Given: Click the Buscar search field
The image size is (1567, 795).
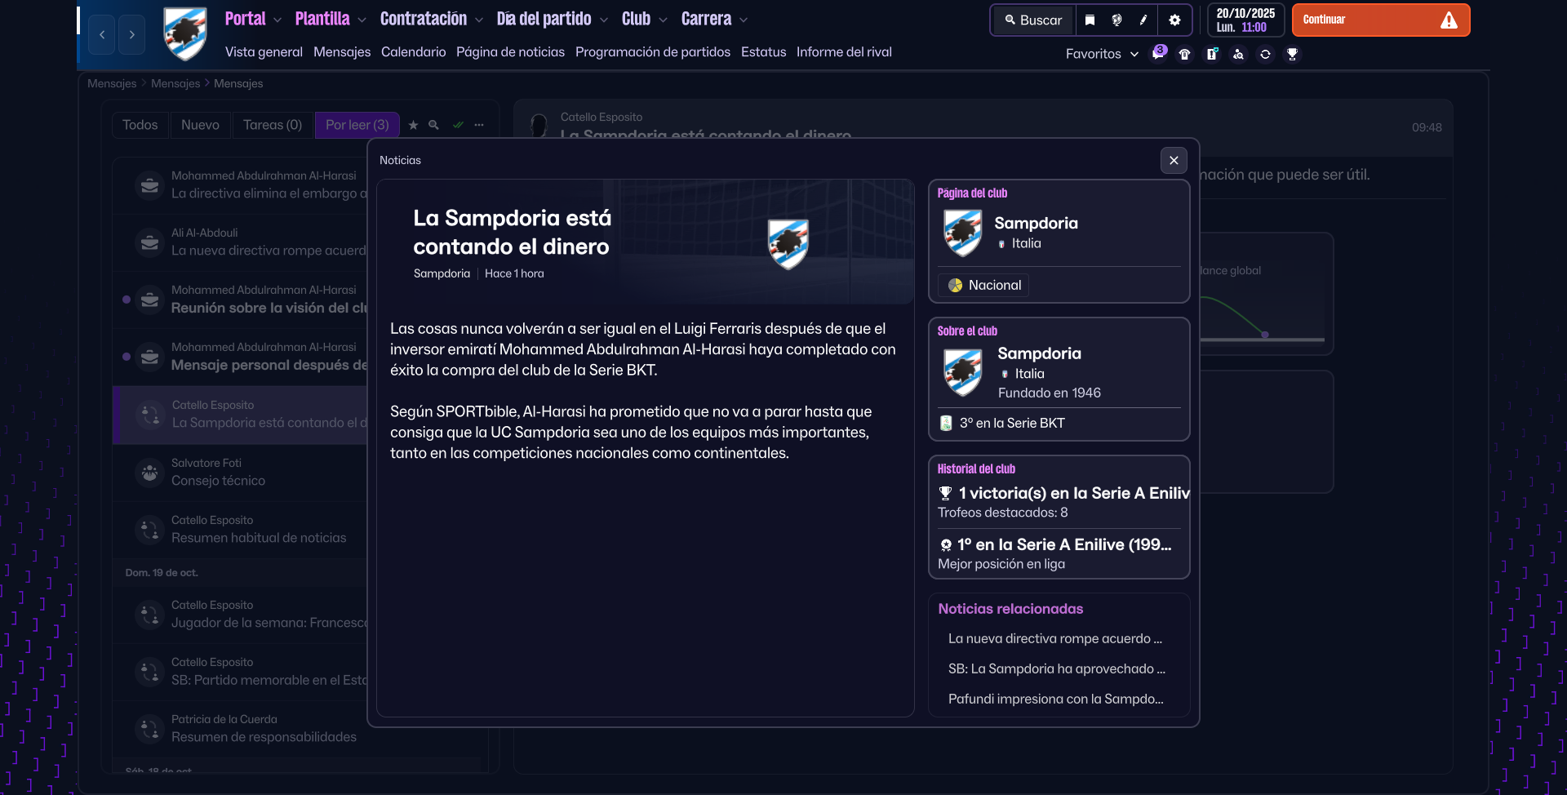Looking at the screenshot, I should pos(1034,20).
